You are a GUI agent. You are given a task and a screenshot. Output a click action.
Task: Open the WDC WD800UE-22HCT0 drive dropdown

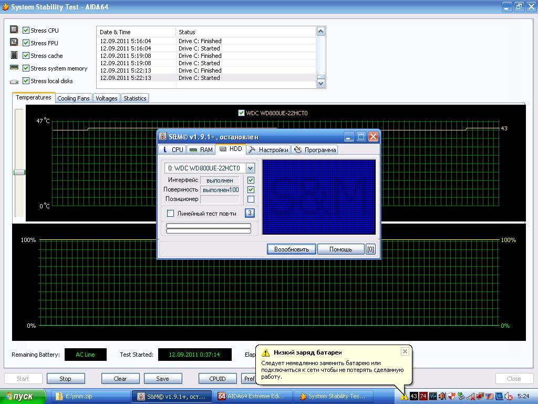pos(250,168)
